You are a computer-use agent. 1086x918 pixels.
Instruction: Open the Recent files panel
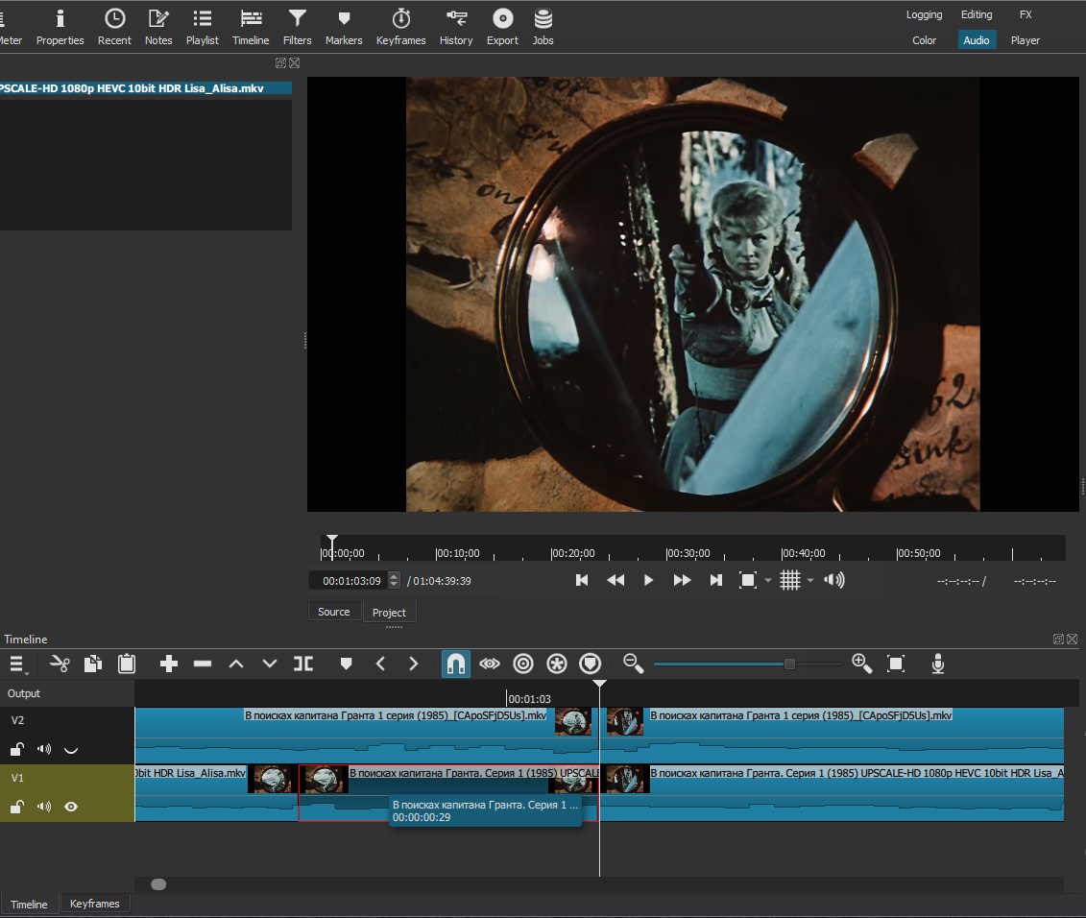114,28
